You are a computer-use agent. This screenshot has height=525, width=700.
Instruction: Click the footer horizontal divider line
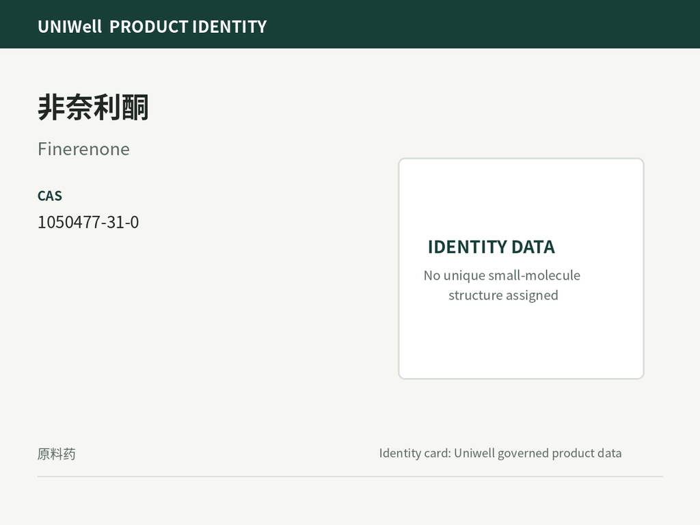click(x=350, y=476)
